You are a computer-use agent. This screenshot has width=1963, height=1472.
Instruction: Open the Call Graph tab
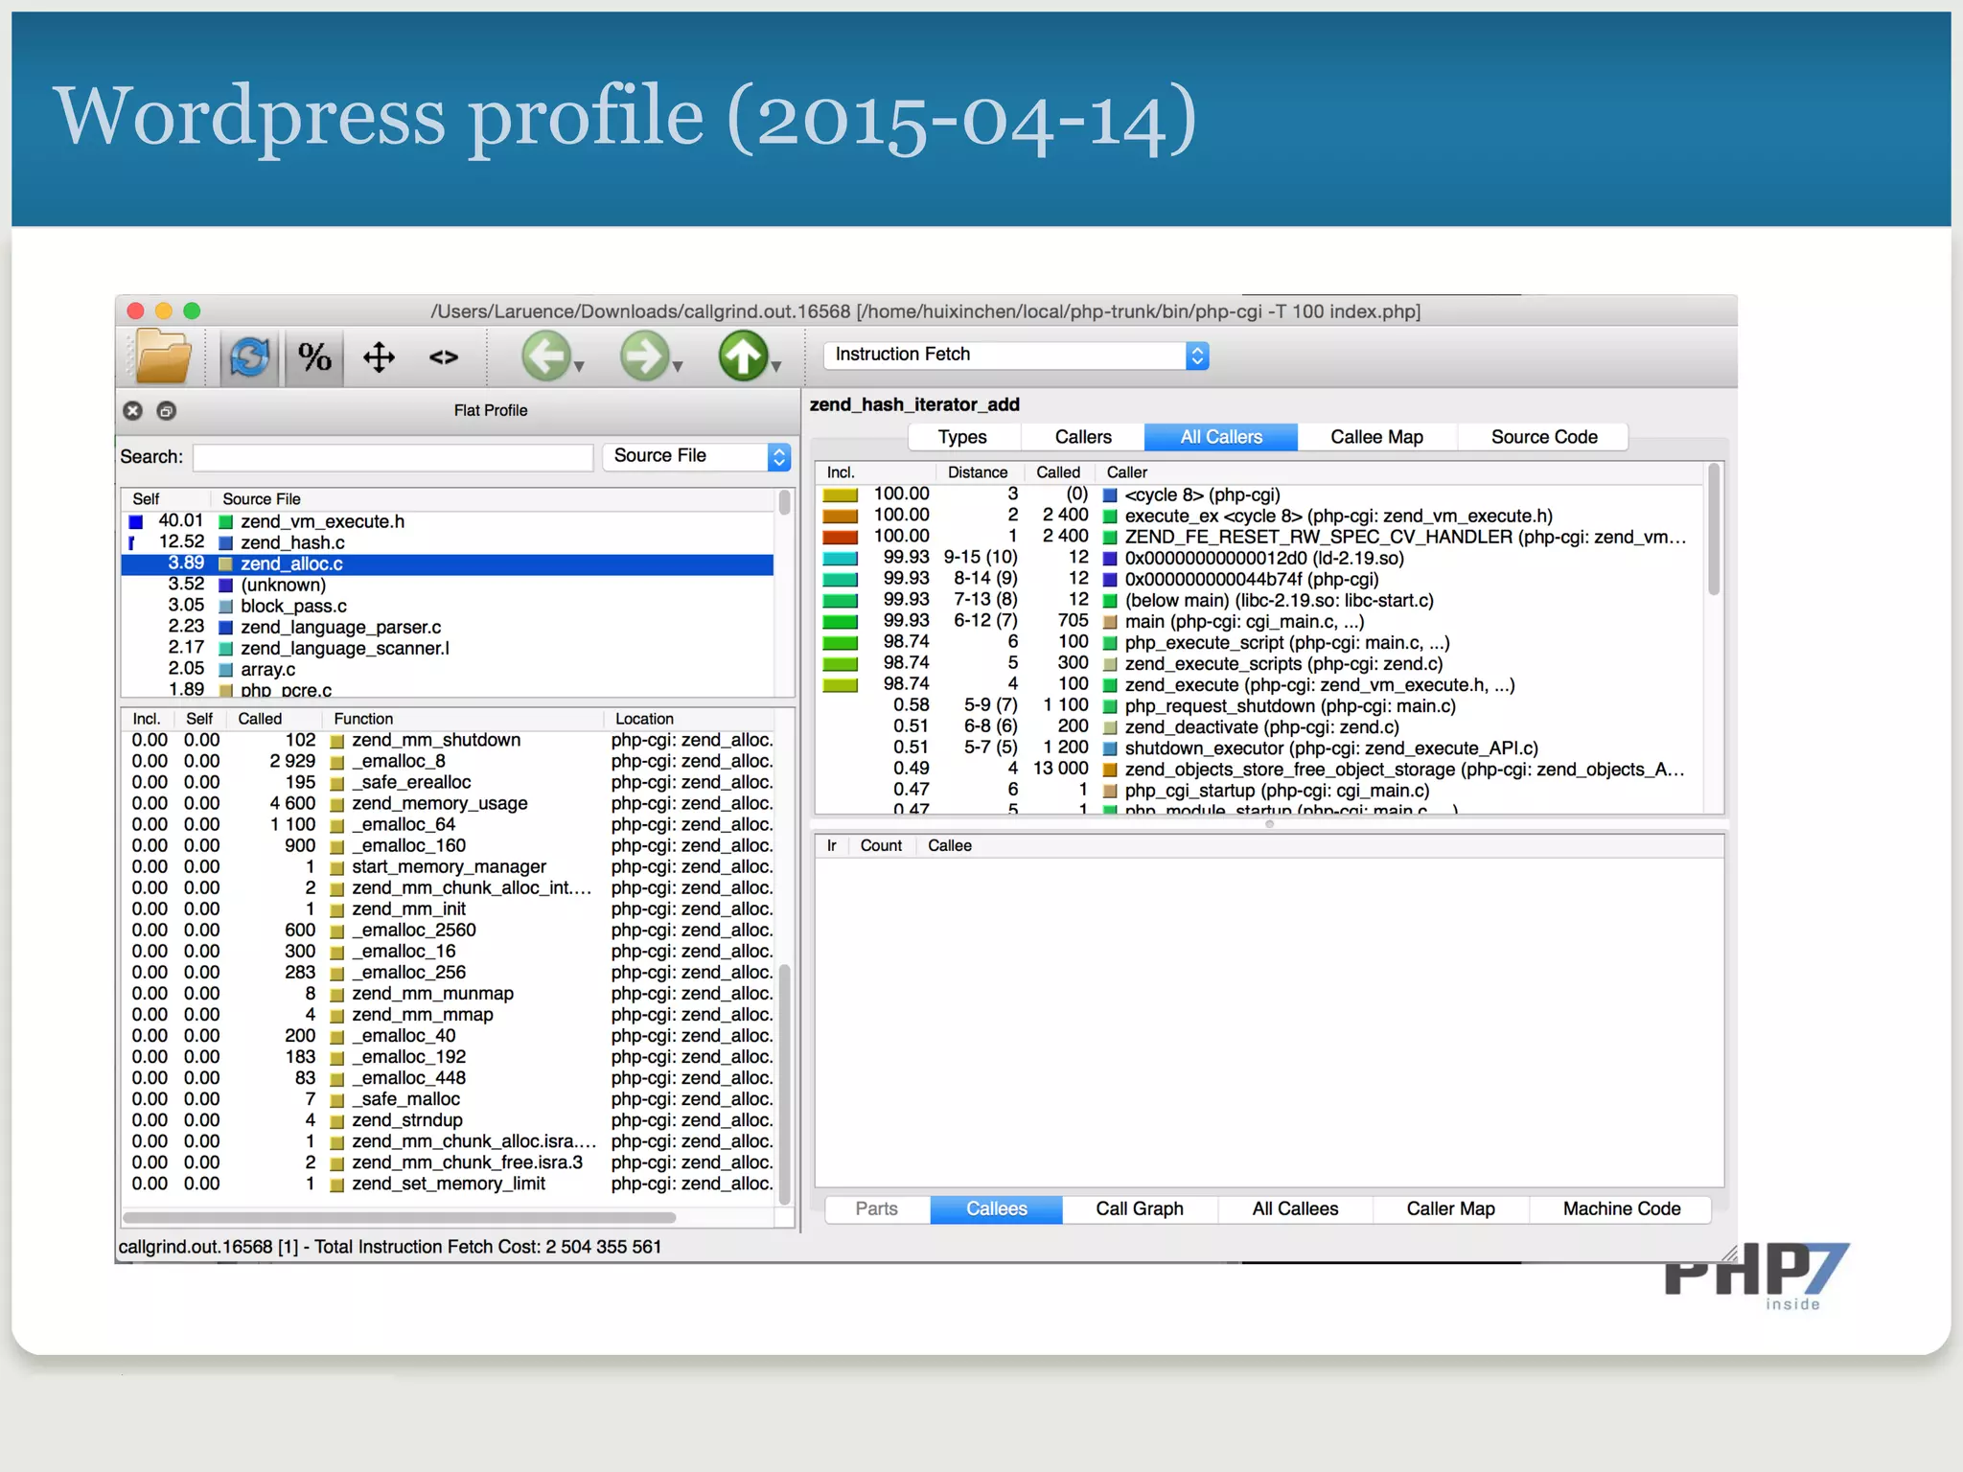pos(1140,1209)
